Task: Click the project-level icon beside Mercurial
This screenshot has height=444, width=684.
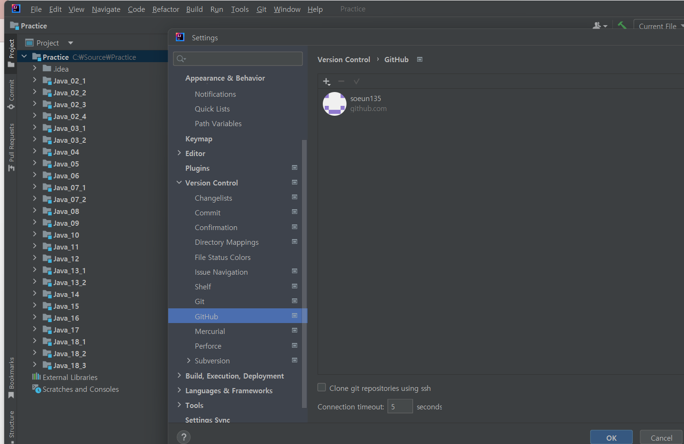Action: tap(294, 331)
